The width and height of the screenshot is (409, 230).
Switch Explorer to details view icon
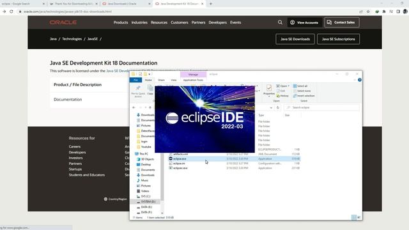(x=353, y=217)
